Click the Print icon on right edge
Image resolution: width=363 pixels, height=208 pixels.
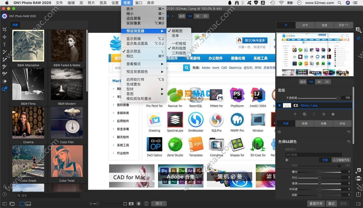(358, 179)
